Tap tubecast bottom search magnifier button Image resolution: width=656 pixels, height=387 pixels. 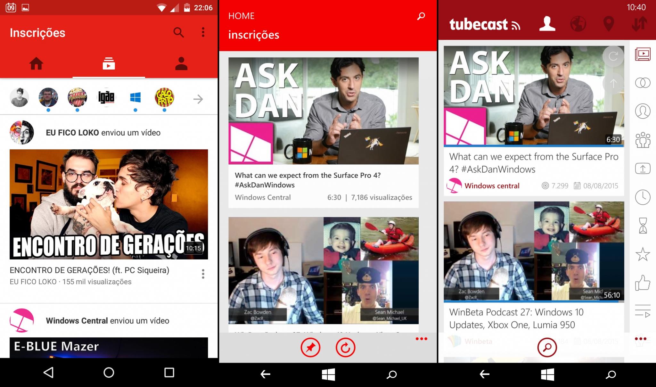click(x=547, y=347)
